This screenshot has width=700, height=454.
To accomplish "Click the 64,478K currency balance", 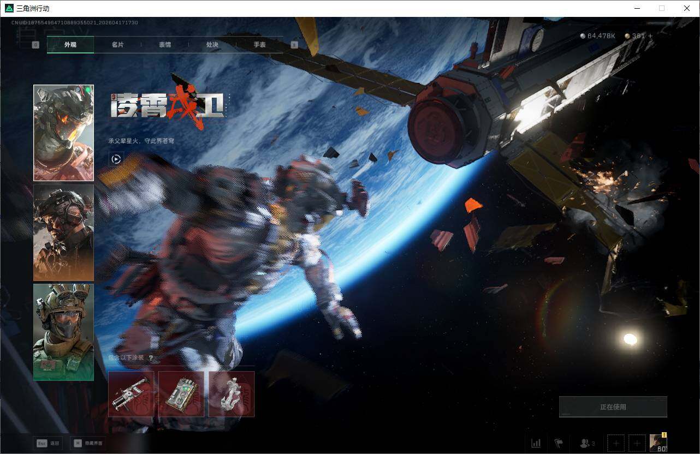I will [x=597, y=36].
